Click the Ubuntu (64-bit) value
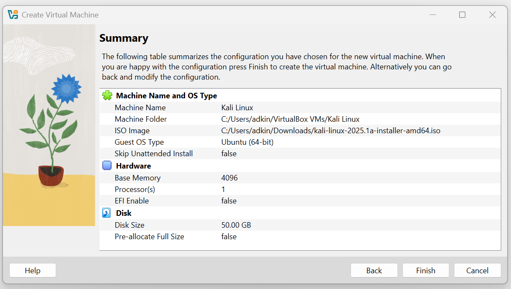The height and width of the screenshot is (289, 511). tap(248, 142)
